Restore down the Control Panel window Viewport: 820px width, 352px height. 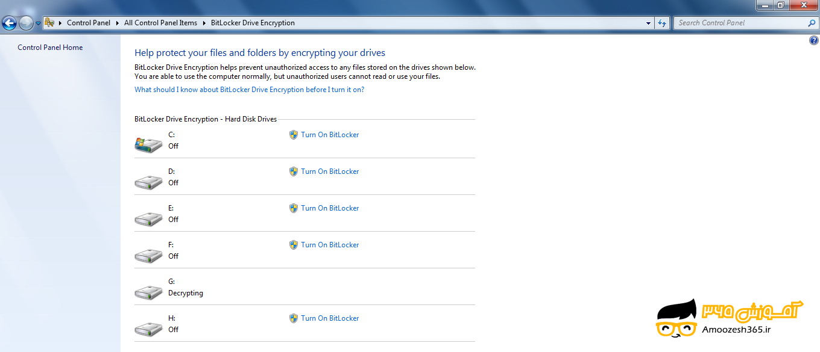click(780, 5)
